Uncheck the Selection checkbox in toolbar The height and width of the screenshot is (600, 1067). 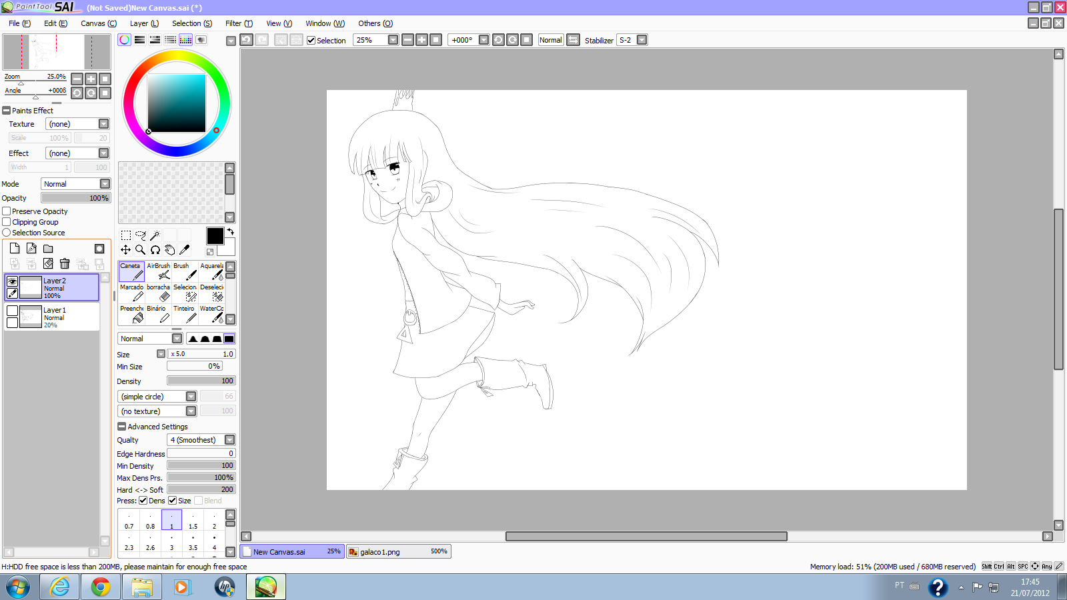click(311, 40)
